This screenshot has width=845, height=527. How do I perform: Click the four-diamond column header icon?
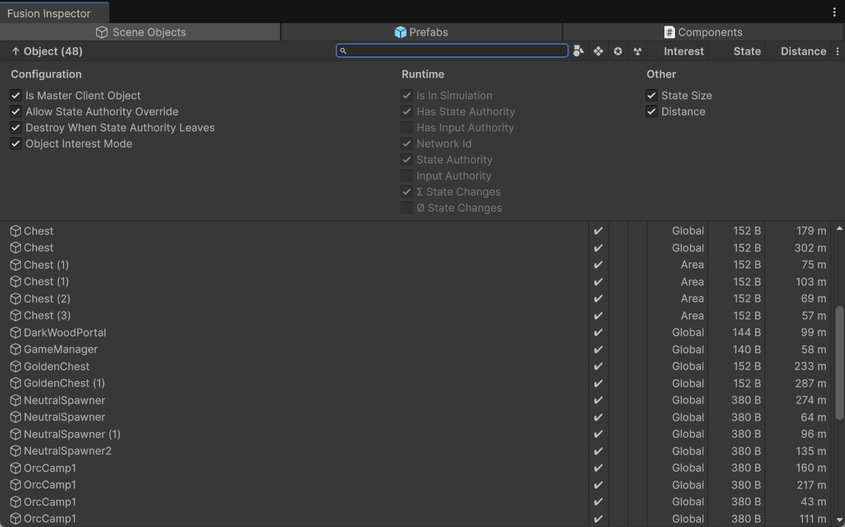coord(598,51)
